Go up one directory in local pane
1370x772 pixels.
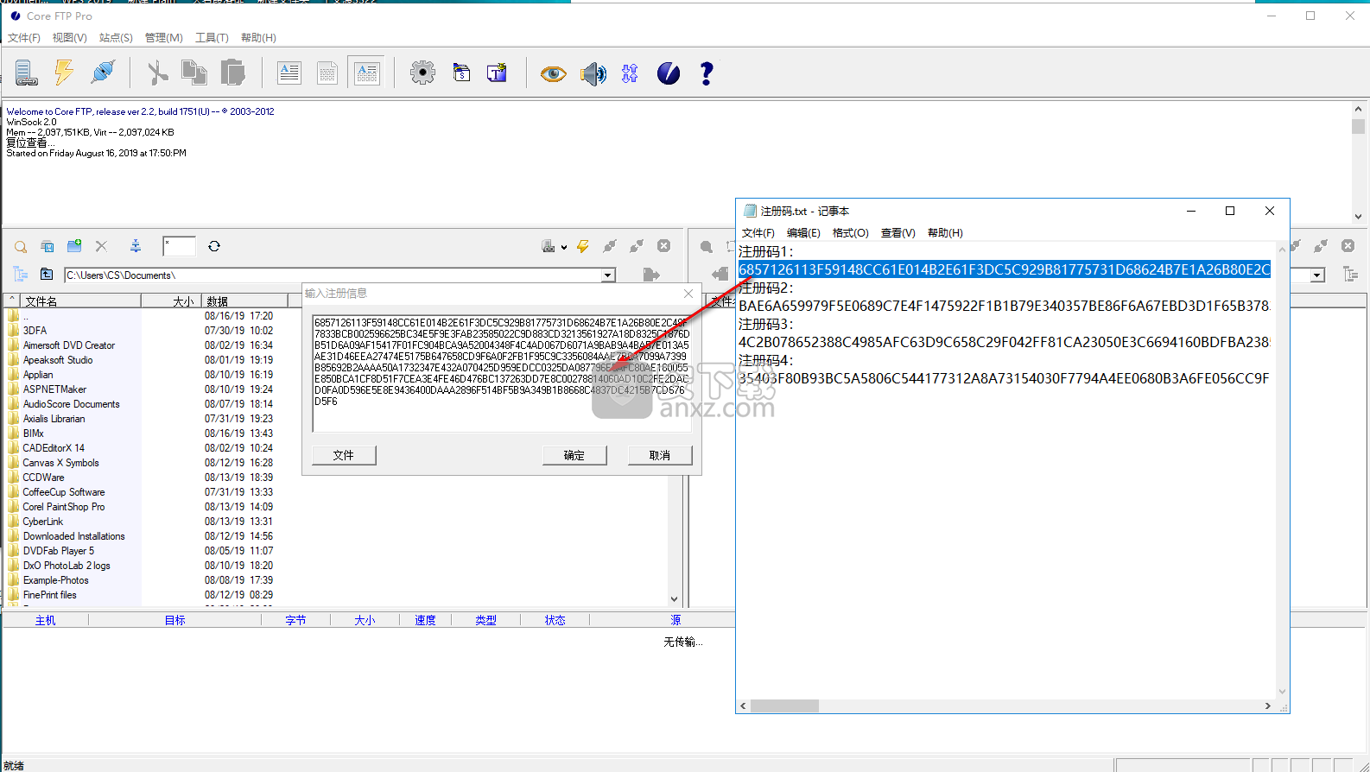[x=47, y=275]
